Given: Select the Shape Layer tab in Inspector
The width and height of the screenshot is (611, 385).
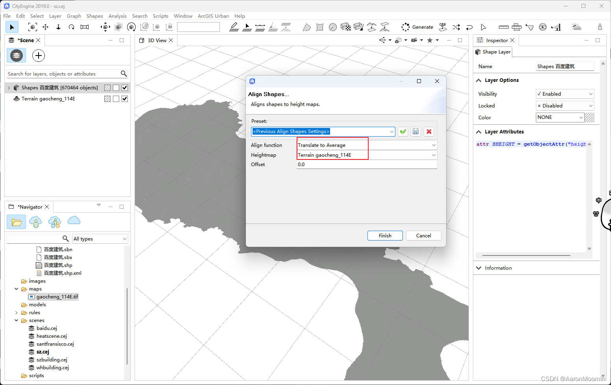Looking at the screenshot, I should coord(493,52).
